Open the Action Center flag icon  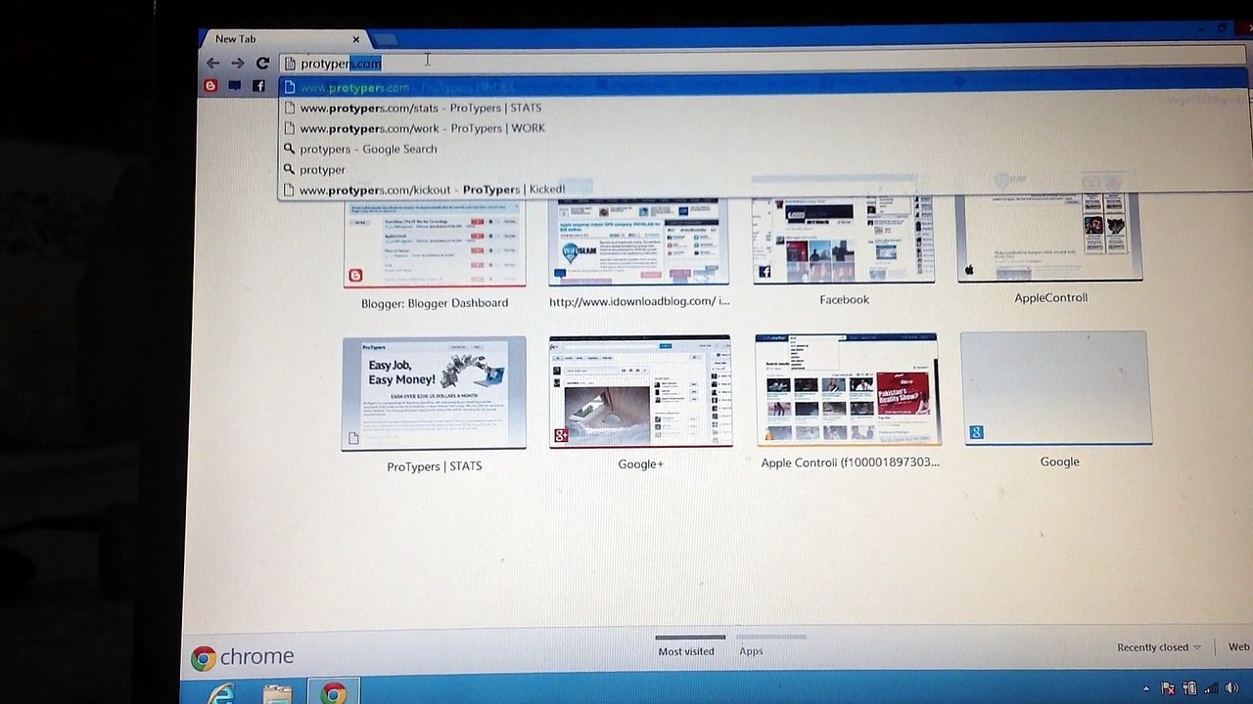click(1168, 689)
